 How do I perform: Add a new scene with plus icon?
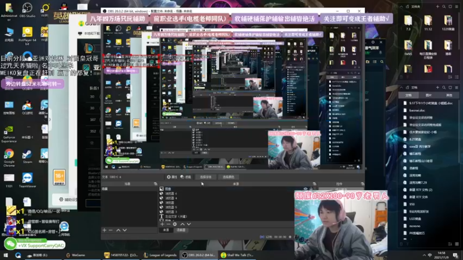(104, 230)
